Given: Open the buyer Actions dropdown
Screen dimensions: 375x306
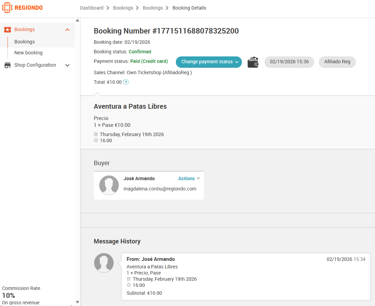Looking at the screenshot, I should [x=189, y=178].
